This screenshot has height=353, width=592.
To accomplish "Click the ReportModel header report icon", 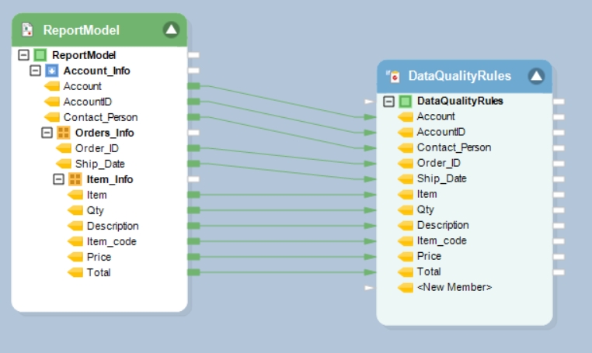I will (28, 30).
